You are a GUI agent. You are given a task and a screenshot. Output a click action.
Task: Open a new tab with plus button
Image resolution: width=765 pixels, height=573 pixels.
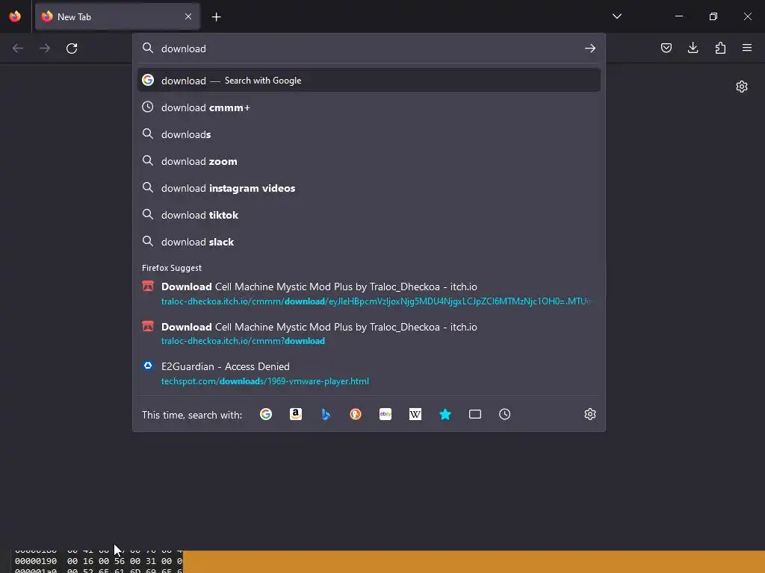click(216, 17)
